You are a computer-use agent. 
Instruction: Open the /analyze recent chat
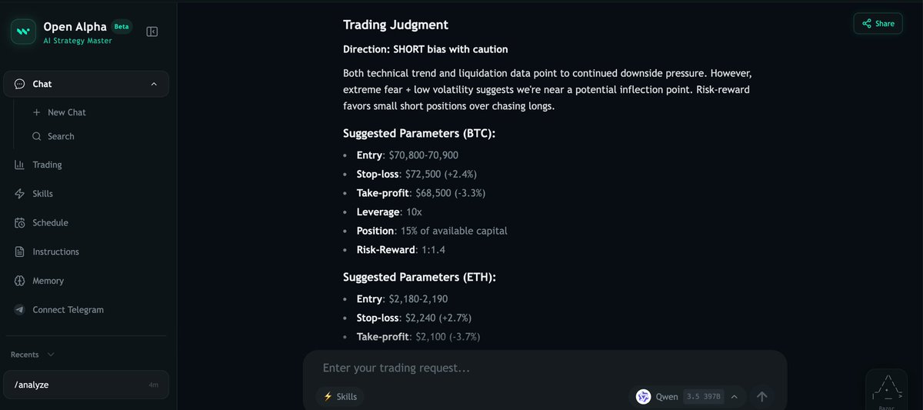coord(86,385)
